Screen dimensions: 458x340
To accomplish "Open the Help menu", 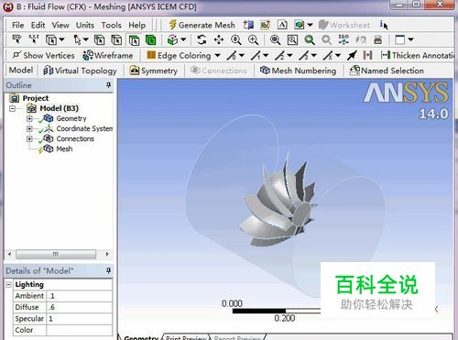I will [136, 25].
